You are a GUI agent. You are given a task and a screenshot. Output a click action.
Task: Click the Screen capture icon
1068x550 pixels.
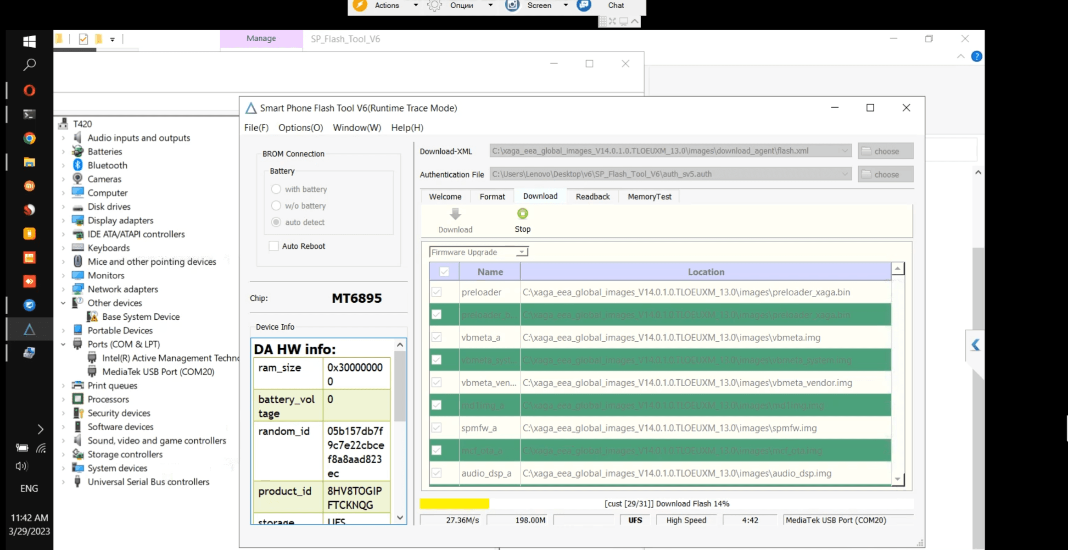pyautogui.click(x=512, y=6)
